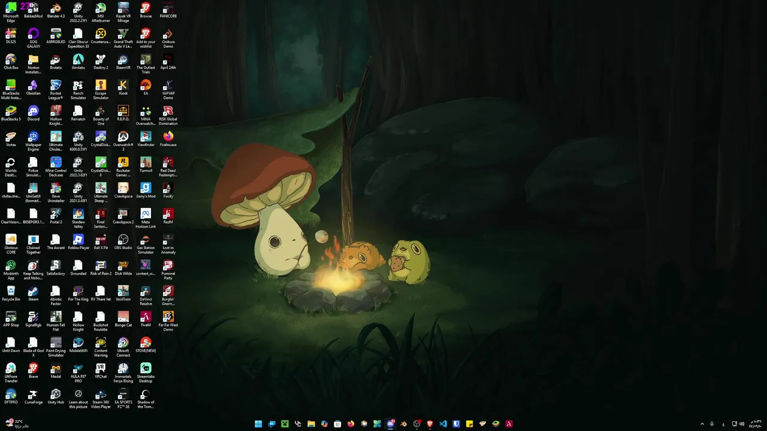Open the weather widget showing 22°C
This screenshot has height=431, width=767.
tap(16, 424)
